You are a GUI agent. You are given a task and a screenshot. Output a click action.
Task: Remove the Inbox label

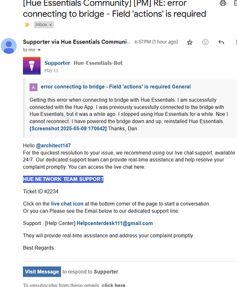[50, 25]
